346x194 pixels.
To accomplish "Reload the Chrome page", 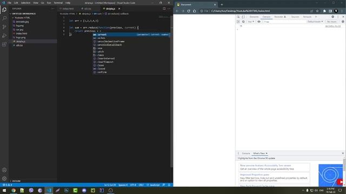I will [x=189, y=11].
